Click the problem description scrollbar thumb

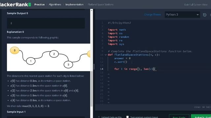pyautogui.click(x=92, y=88)
